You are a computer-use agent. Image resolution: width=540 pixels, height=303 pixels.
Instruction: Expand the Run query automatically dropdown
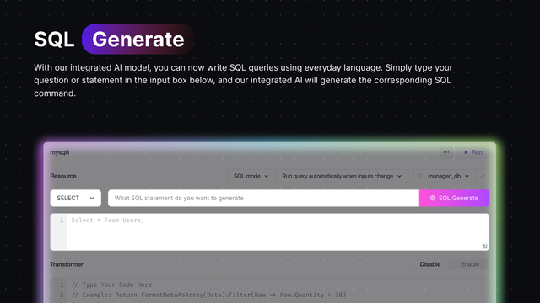click(x=342, y=176)
